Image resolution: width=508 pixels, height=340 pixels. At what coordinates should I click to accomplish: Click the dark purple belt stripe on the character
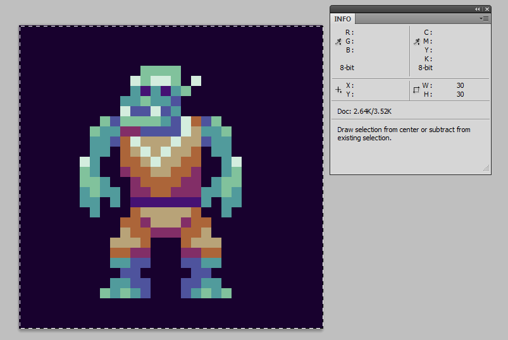pyautogui.click(x=166, y=202)
